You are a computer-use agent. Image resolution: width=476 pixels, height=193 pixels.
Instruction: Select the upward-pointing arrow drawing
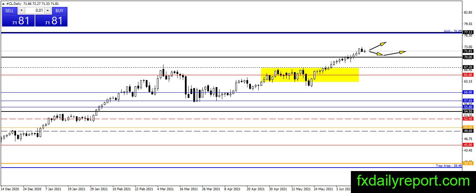(x=378, y=46)
